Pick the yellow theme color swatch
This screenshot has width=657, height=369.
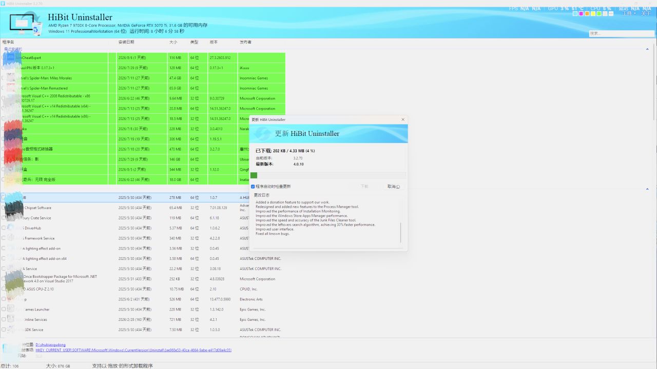(593, 14)
